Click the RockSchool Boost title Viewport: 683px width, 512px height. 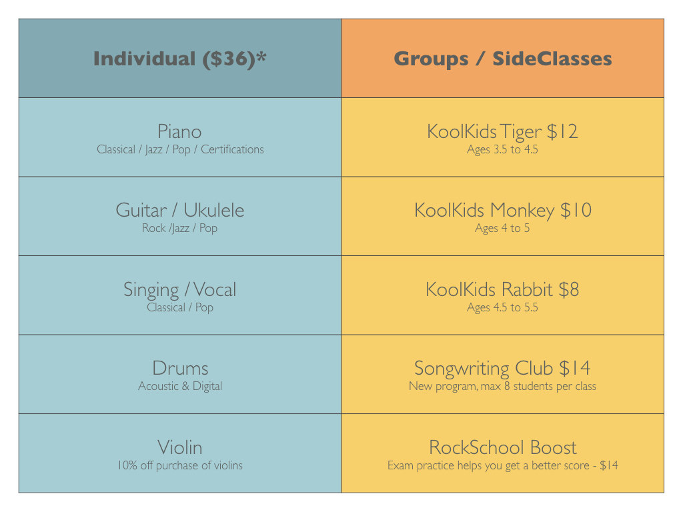pos(503,447)
